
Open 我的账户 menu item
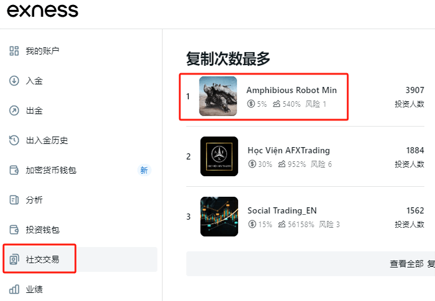pos(43,51)
